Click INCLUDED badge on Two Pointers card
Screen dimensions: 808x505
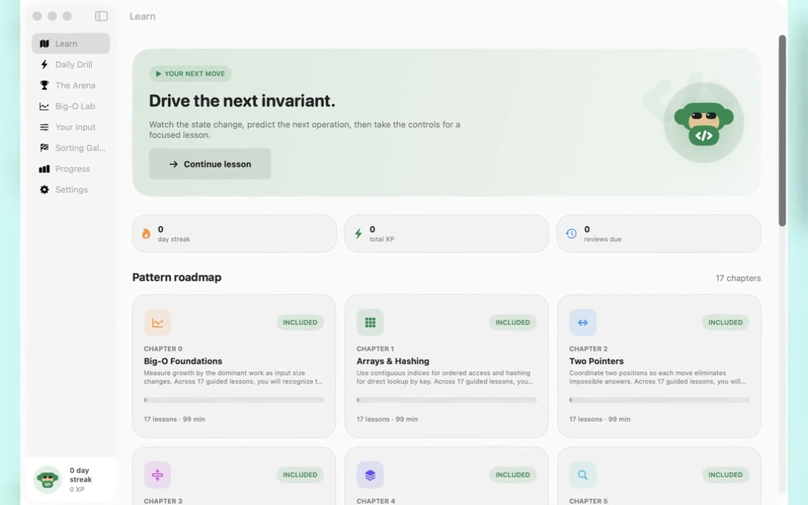[x=725, y=322]
